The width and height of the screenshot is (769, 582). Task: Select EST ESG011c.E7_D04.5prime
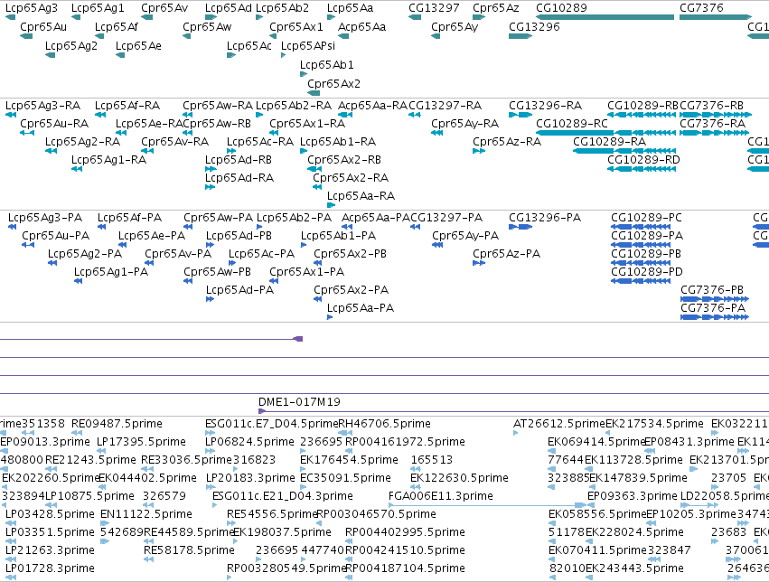coord(272,424)
